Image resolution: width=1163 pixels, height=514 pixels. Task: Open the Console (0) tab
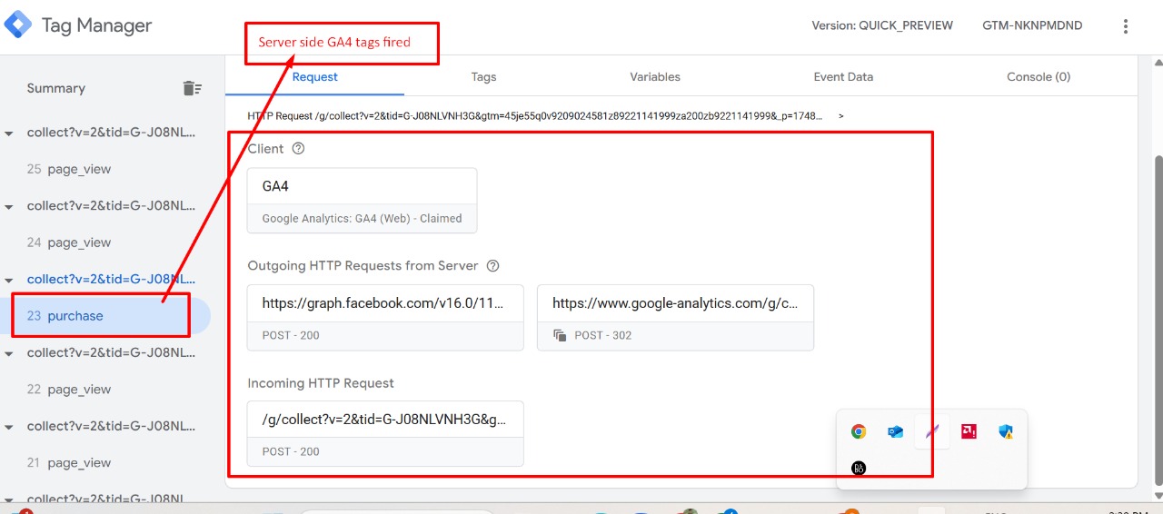point(1039,77)
